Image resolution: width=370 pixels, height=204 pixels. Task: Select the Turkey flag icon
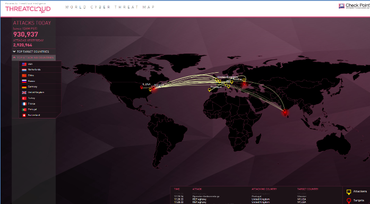(x=24, y=98)
